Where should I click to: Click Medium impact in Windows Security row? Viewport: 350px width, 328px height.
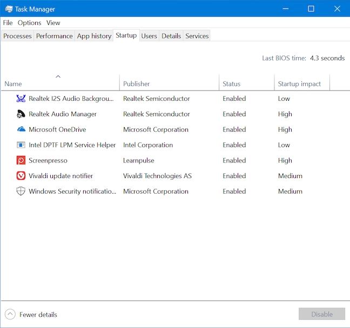point(290,192)
